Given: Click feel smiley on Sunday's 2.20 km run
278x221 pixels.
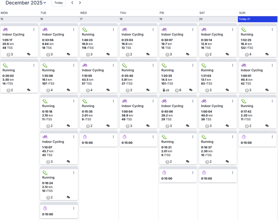Looking at the screenshot, I should pyautogui.click(x=247, y=126).
